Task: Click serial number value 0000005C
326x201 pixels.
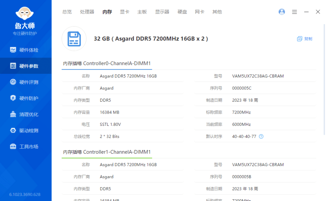Action: (241, 88)
